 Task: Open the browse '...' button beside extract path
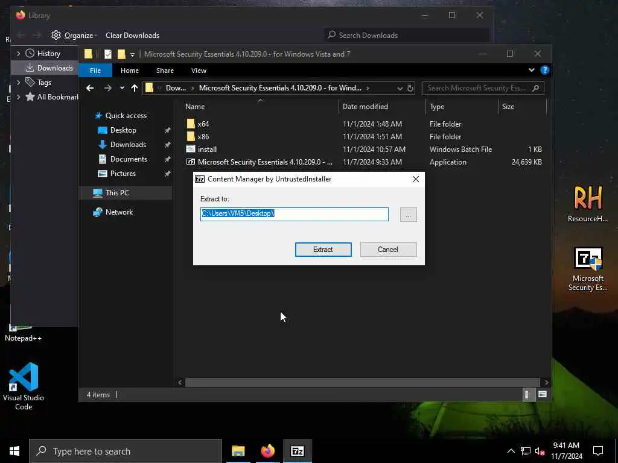409,215
